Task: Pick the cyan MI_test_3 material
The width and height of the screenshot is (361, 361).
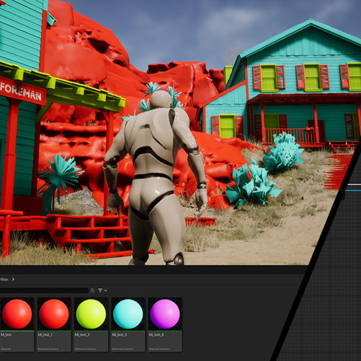Action: (x=128, y=314)
